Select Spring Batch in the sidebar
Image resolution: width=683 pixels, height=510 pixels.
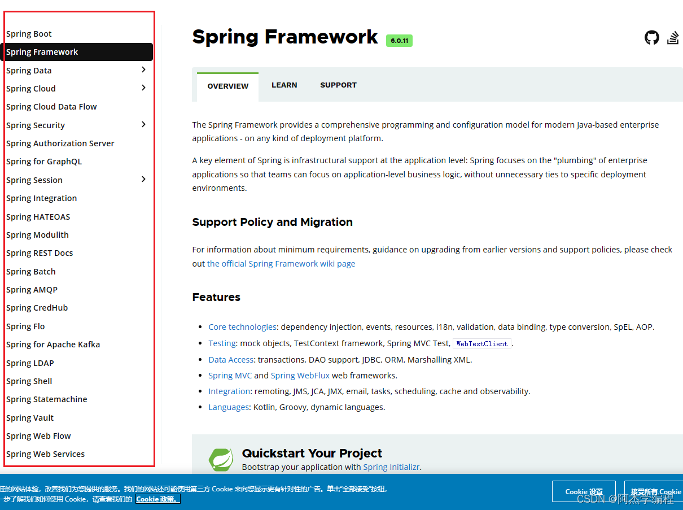coord(30,271)
